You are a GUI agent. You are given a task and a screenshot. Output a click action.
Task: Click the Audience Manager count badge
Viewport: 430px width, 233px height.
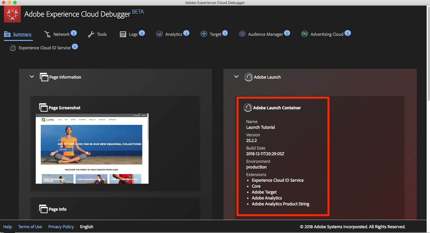click(287, 33)
